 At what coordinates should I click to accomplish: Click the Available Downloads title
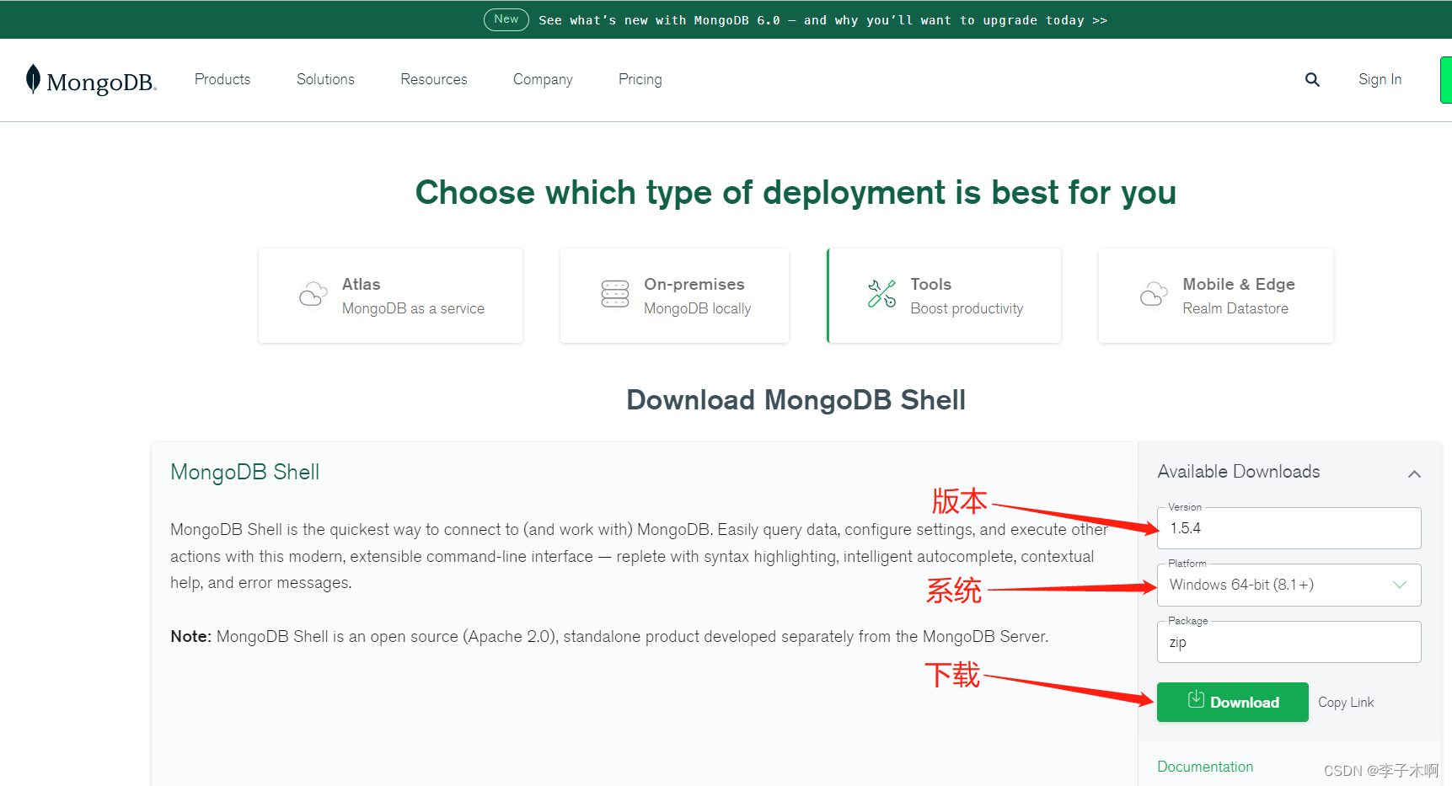(x=1239, y=472)
